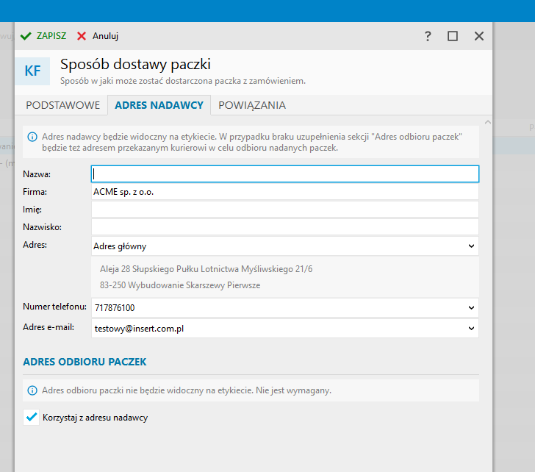Focus the Nazwa input field

pyautogui.click(x=285, y=174)
